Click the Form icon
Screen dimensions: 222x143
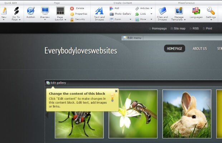(x=112, y=19)
